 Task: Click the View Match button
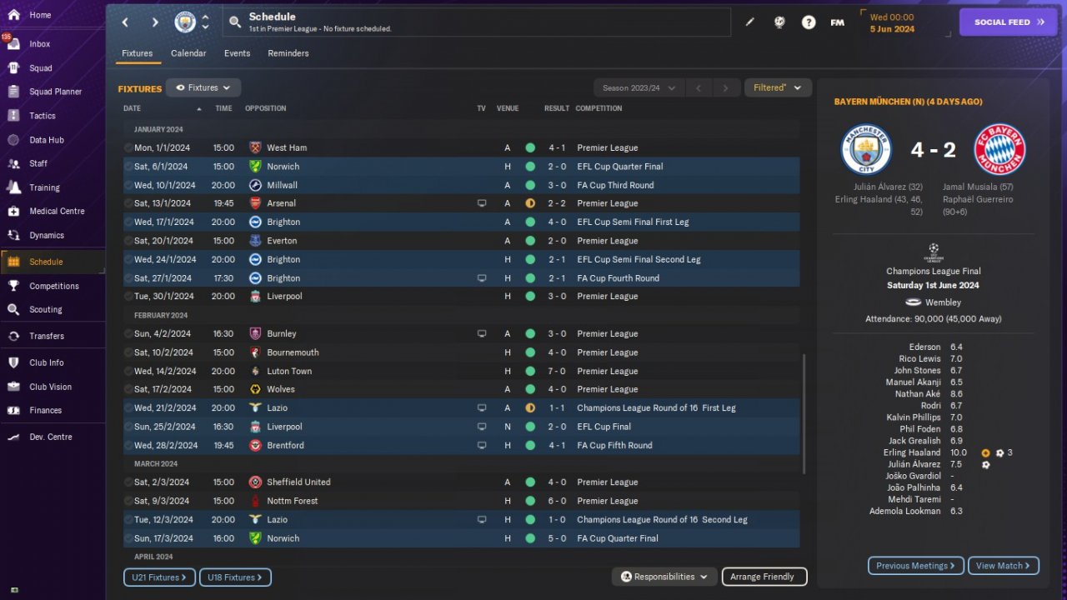pyautogui.click(x=1004, y=566)
